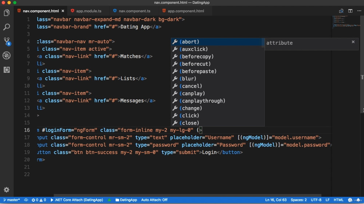Start .NET Core Attach (DatingApp) debug

pyautogui.click(x=76, y=200)
